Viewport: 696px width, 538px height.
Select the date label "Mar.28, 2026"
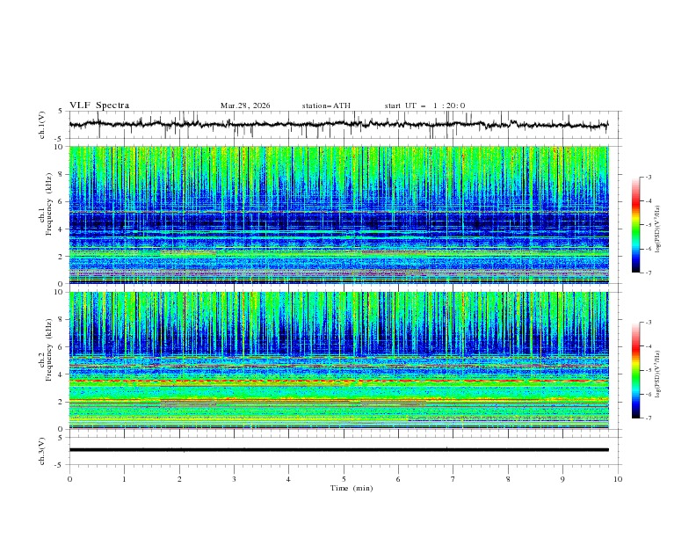245,105
